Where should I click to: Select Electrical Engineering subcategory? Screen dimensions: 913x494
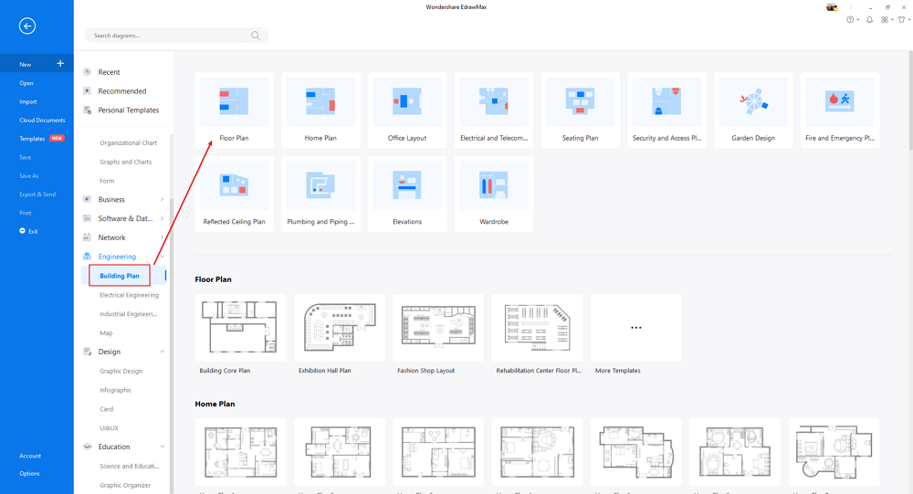coord(129,295)
